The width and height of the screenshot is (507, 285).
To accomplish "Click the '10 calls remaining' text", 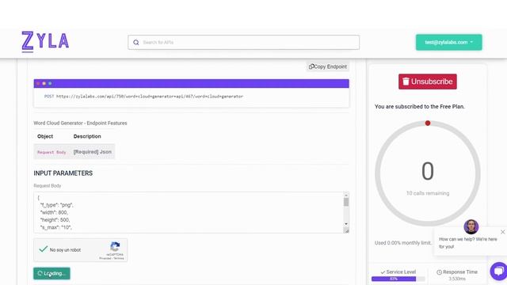I will [x=428, y=193].
